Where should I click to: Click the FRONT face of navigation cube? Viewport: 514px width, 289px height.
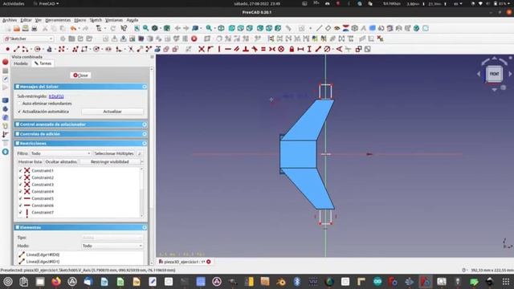[x=494, y=74]
